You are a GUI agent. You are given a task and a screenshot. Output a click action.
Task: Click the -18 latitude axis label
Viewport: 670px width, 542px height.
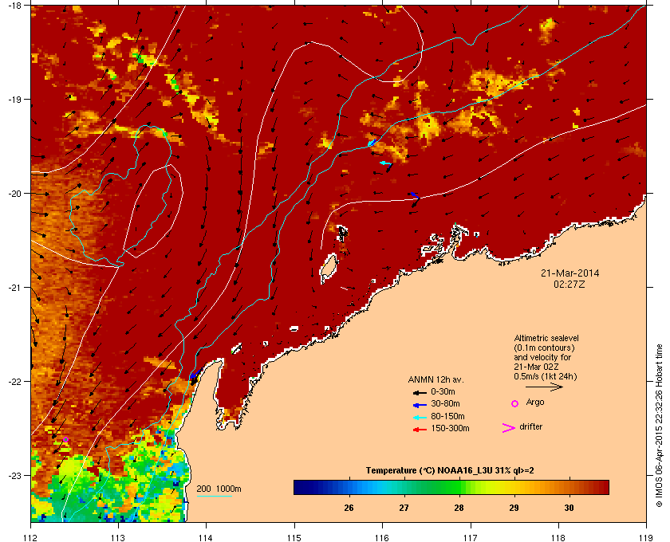[x=14, y=6]
